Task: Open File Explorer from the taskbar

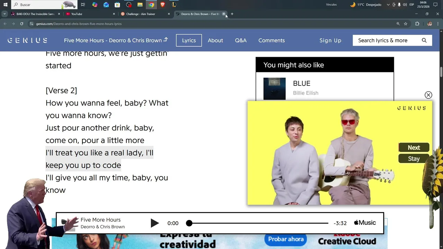Action: click(x=140, y=4)
